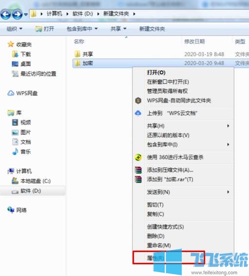Screen dimensions: 249x276
Task: Expand the 发送到(N) submenu arrow
Action: [228, 192]
